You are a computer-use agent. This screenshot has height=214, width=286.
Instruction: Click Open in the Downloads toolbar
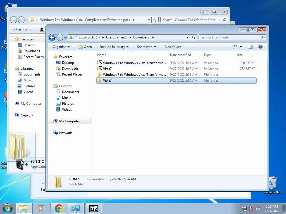coord(85,47)
